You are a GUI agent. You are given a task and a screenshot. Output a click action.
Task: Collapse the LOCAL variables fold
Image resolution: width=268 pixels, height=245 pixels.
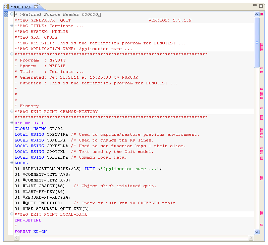pos(12,163)
